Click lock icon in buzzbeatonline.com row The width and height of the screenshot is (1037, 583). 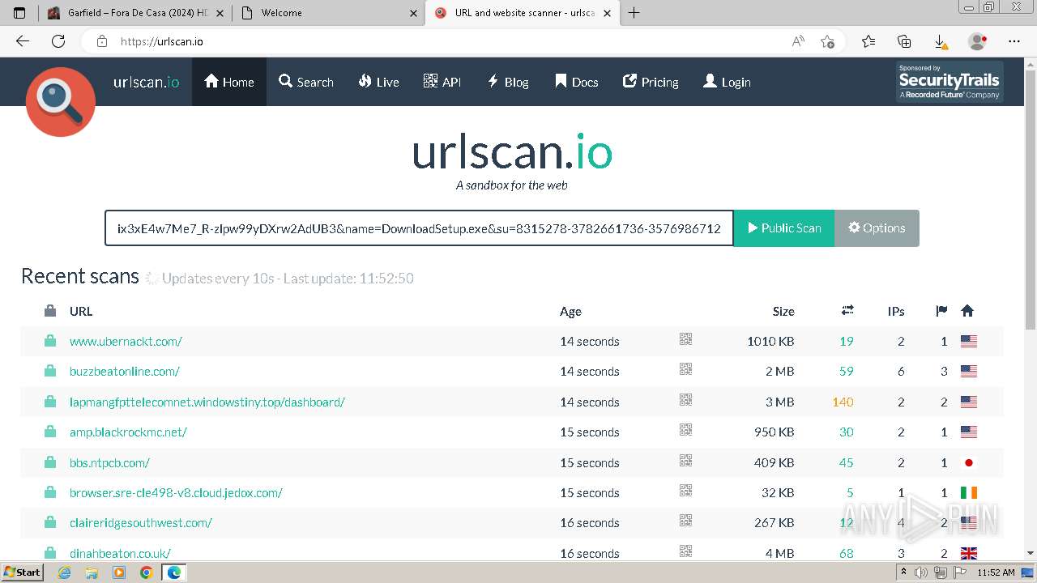(x=50, y=371)
